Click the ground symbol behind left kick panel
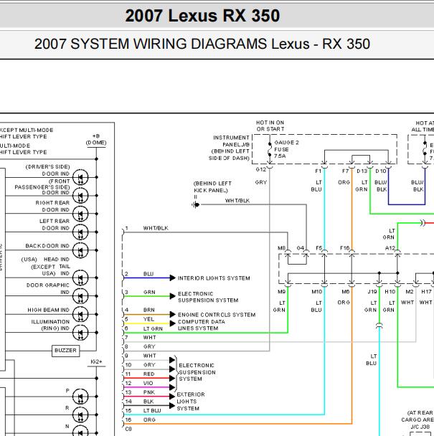 coord(196,205)
